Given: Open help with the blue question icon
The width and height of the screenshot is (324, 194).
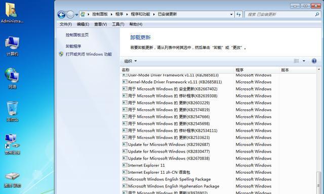Looking at the screenshot, I should (314, 61).
